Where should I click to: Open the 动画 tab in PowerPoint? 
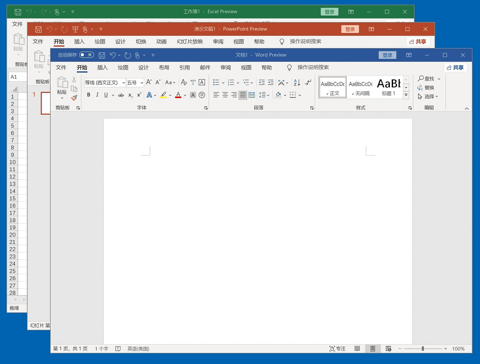click(x=161, y=42)
